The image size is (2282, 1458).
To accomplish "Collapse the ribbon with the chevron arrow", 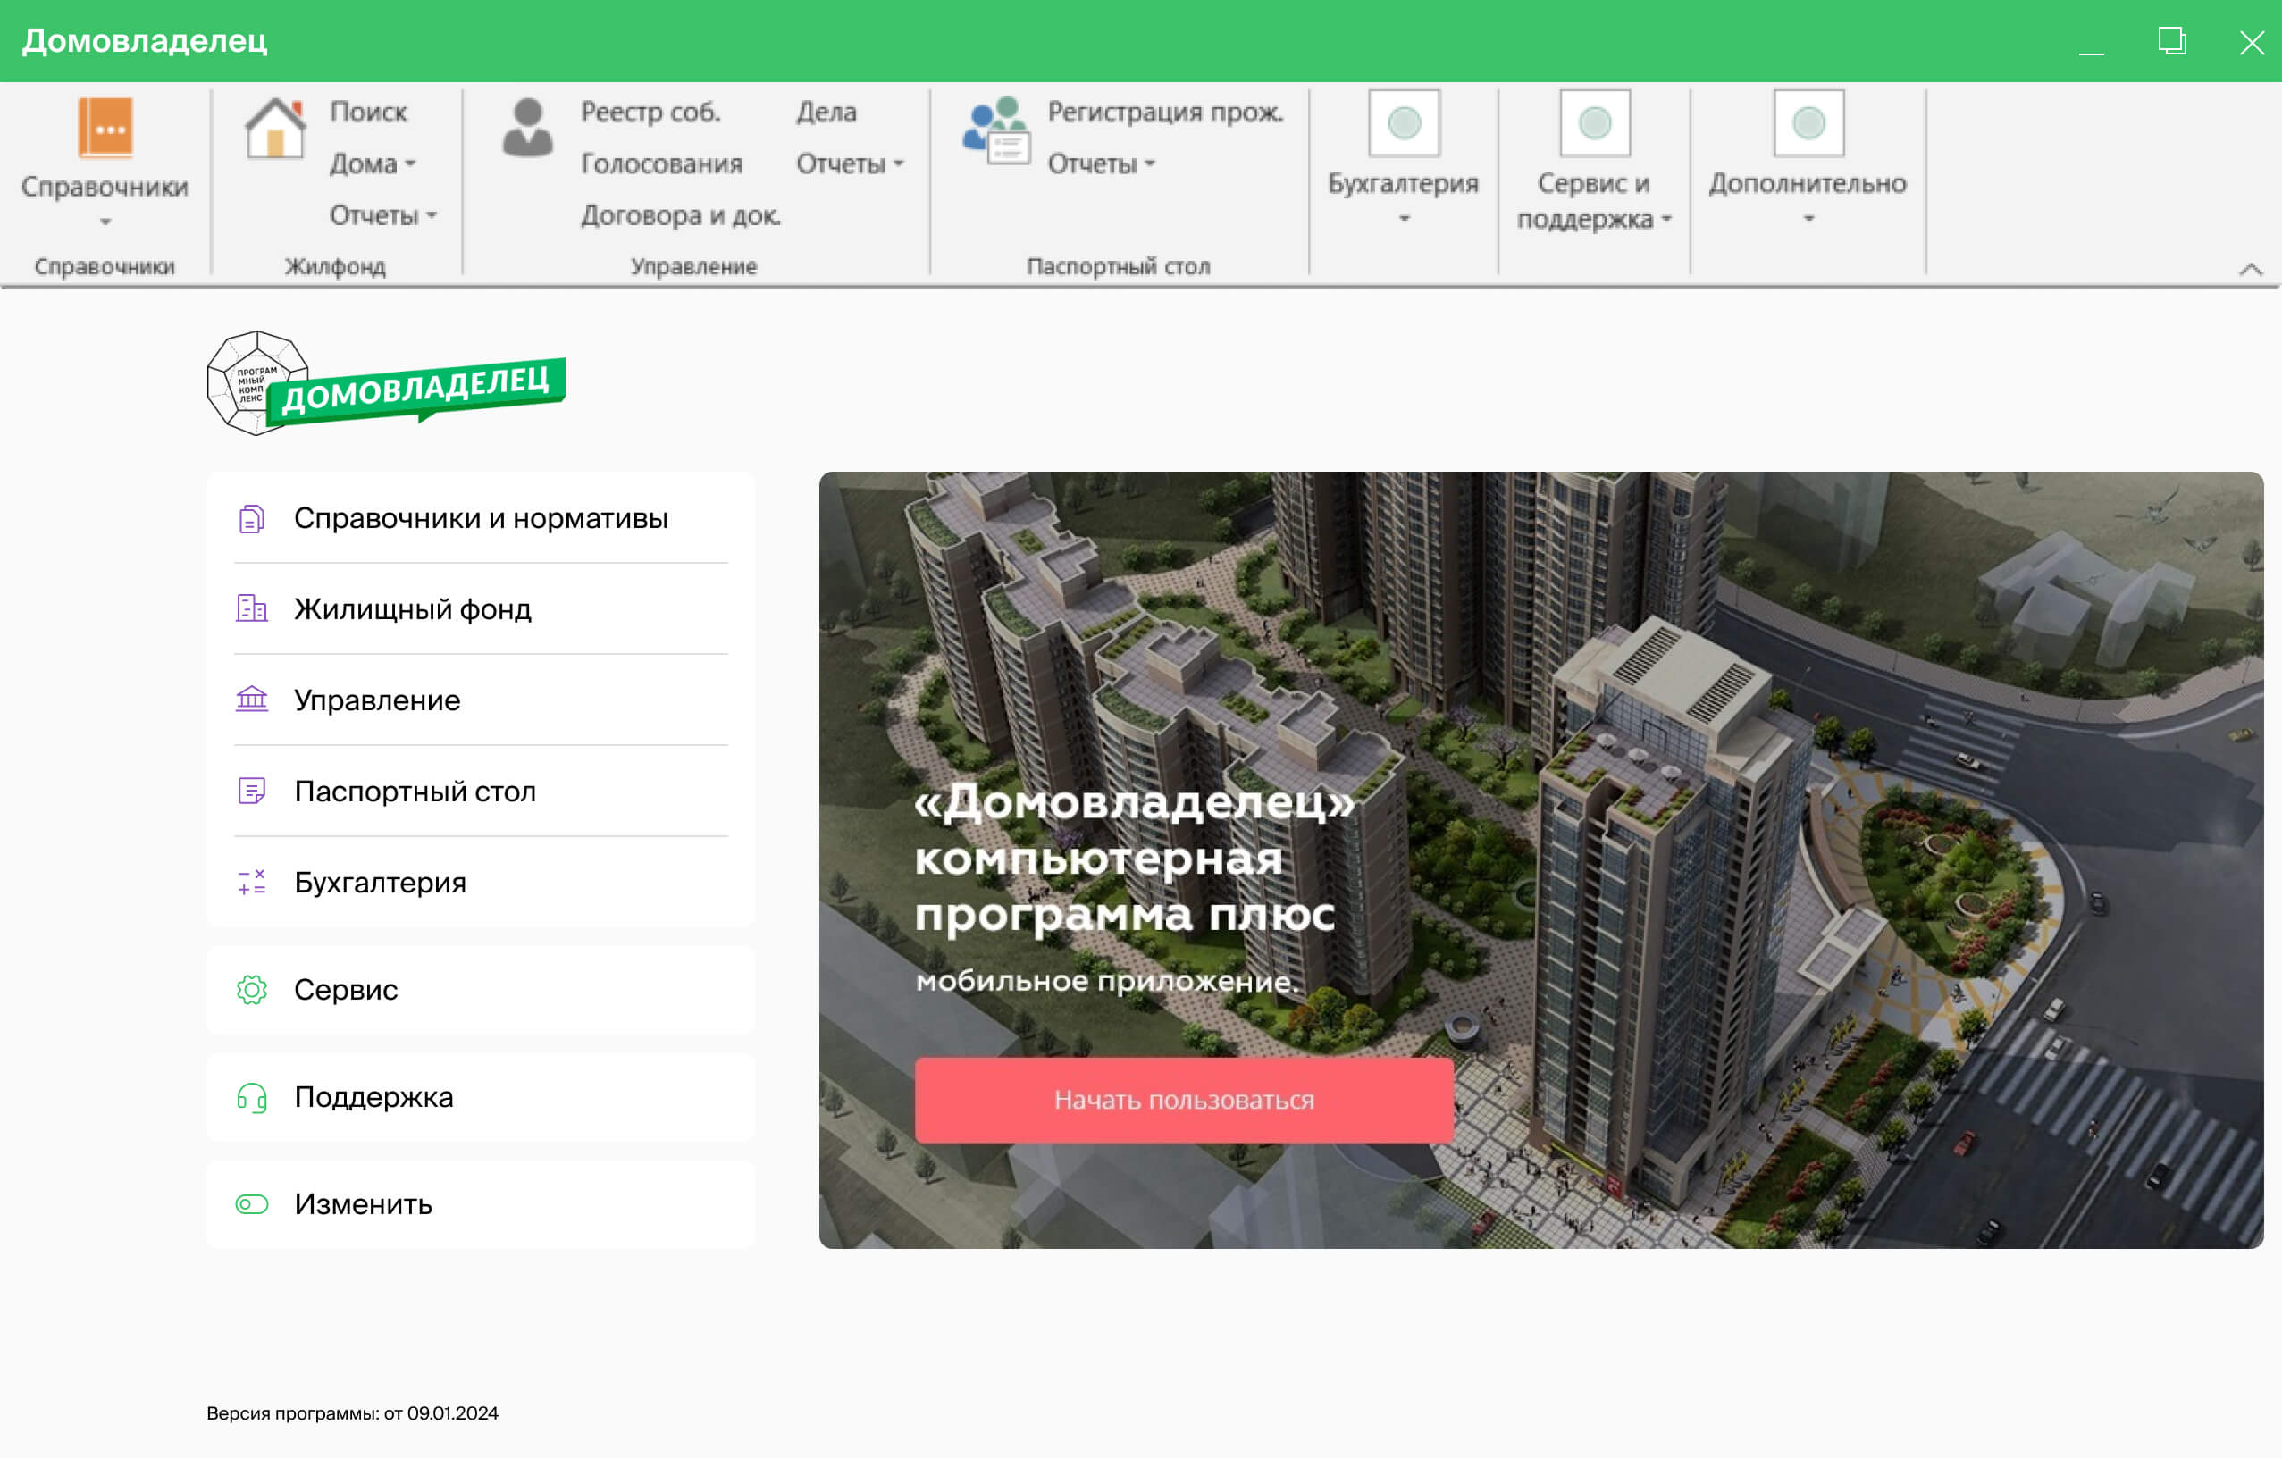I will click(2250, 270).
